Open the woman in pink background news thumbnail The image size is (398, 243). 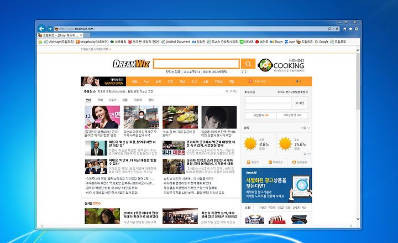(102, 117)
